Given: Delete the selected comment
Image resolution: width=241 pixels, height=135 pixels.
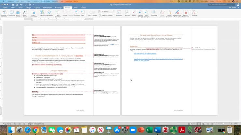Looking at the screenshot, I should 65,13.
